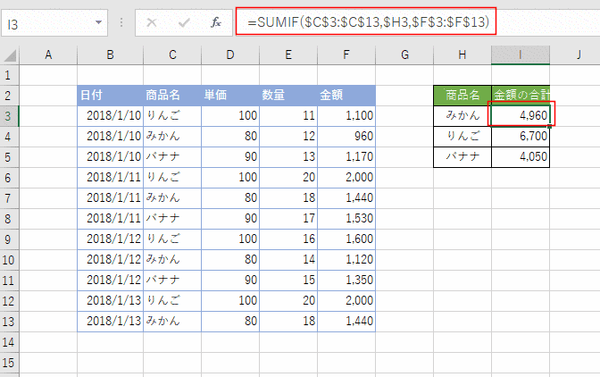
Task: Click the 日付 header cell
Action: pyautogui.click(x=109, y=95)
